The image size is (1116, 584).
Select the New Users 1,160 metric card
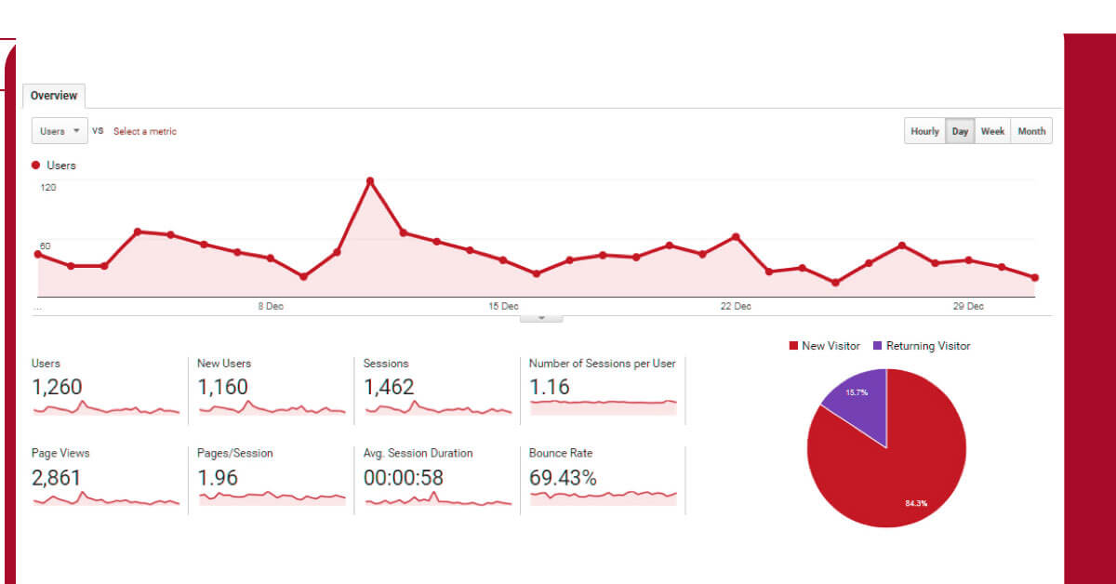[271, 388]
